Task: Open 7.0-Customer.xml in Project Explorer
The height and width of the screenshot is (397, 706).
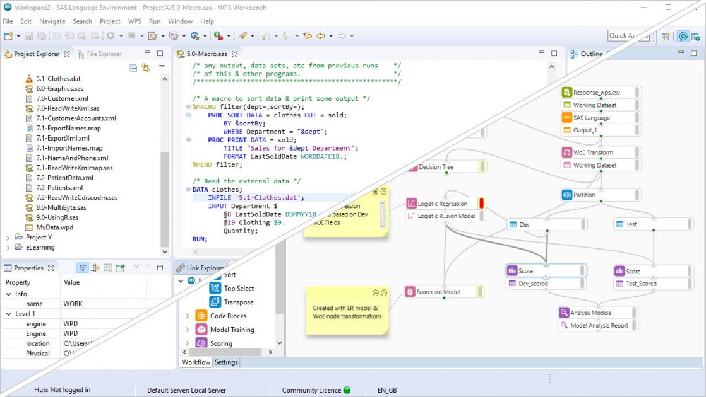Action: (x=62, y=98)
